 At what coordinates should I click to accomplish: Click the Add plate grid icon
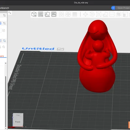tap(41, 14)
